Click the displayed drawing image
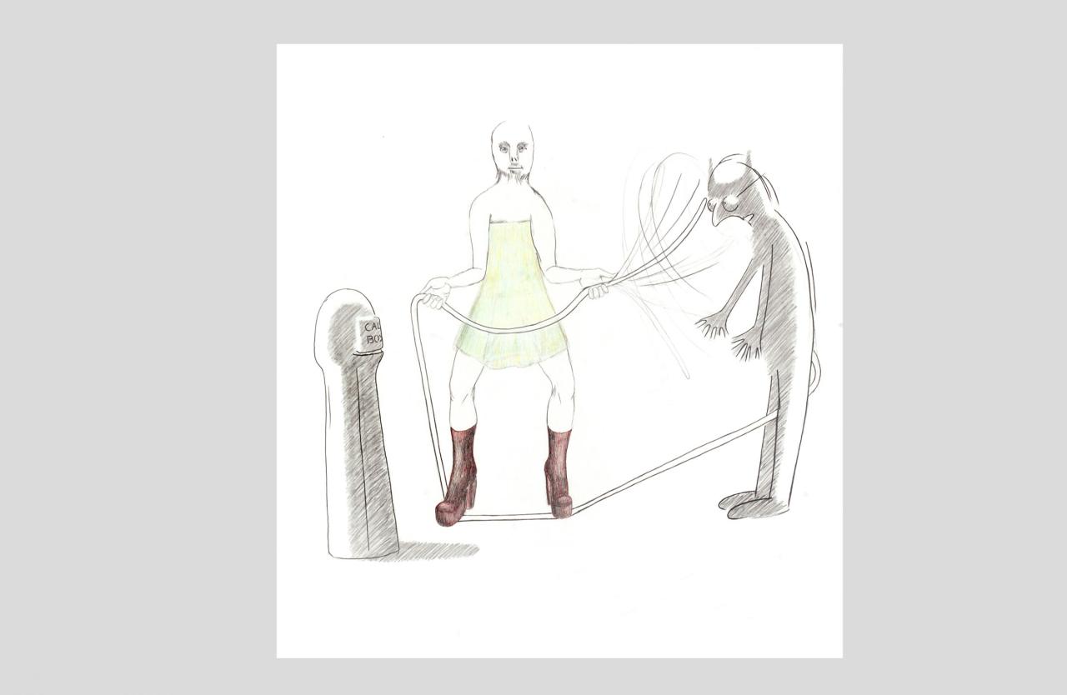This screenshot has width=1067, height=695. coord(559,351)
